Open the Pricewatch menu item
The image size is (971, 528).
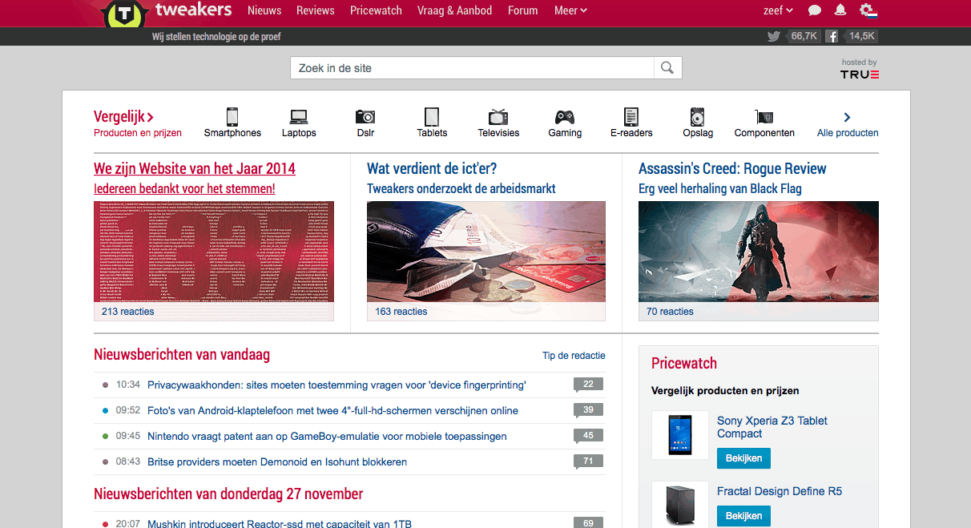tap(376, 10)
